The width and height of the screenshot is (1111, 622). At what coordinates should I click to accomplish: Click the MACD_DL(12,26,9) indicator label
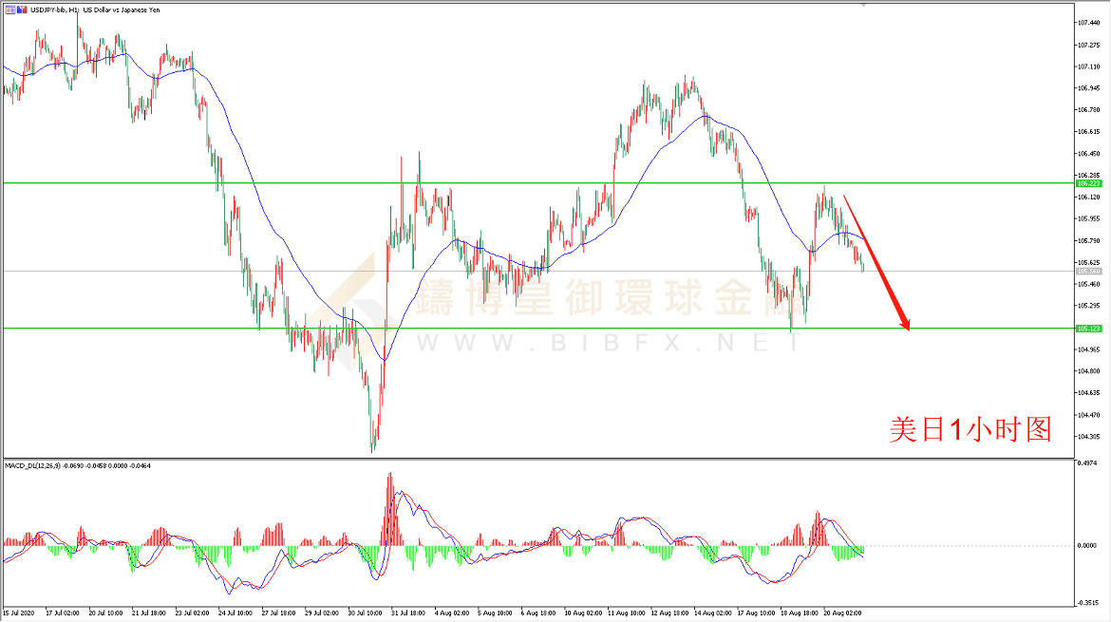click(x=34, y=466)
